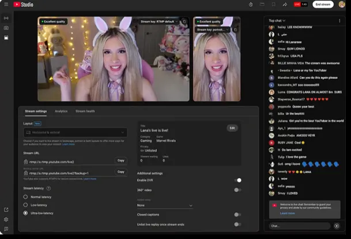
Task: Select the Normal latency radio button
Action: point(25,197)
